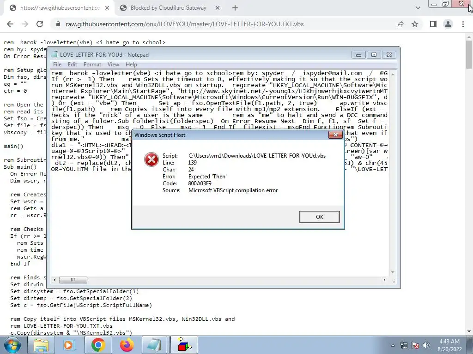The height and width of the screenshot is (354, 473).
Task: Click the Action Center flag tray icon
Action: pyautogui.click(x=415, y=345)
